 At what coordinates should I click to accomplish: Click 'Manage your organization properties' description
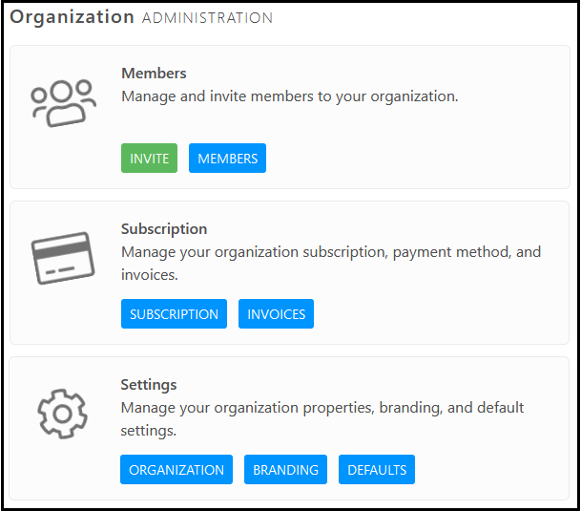(322, 419)
